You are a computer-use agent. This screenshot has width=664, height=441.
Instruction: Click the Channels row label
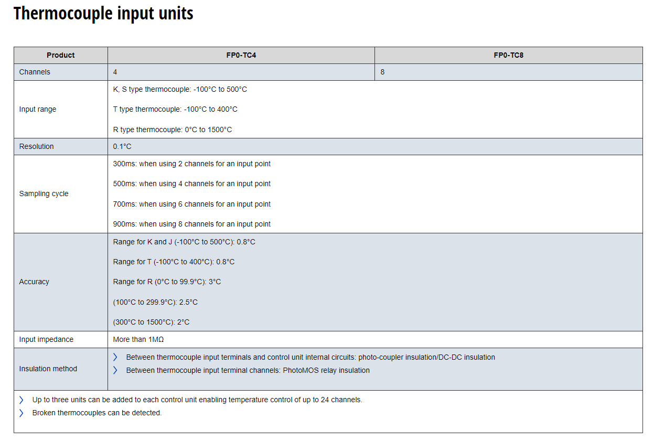35,72
